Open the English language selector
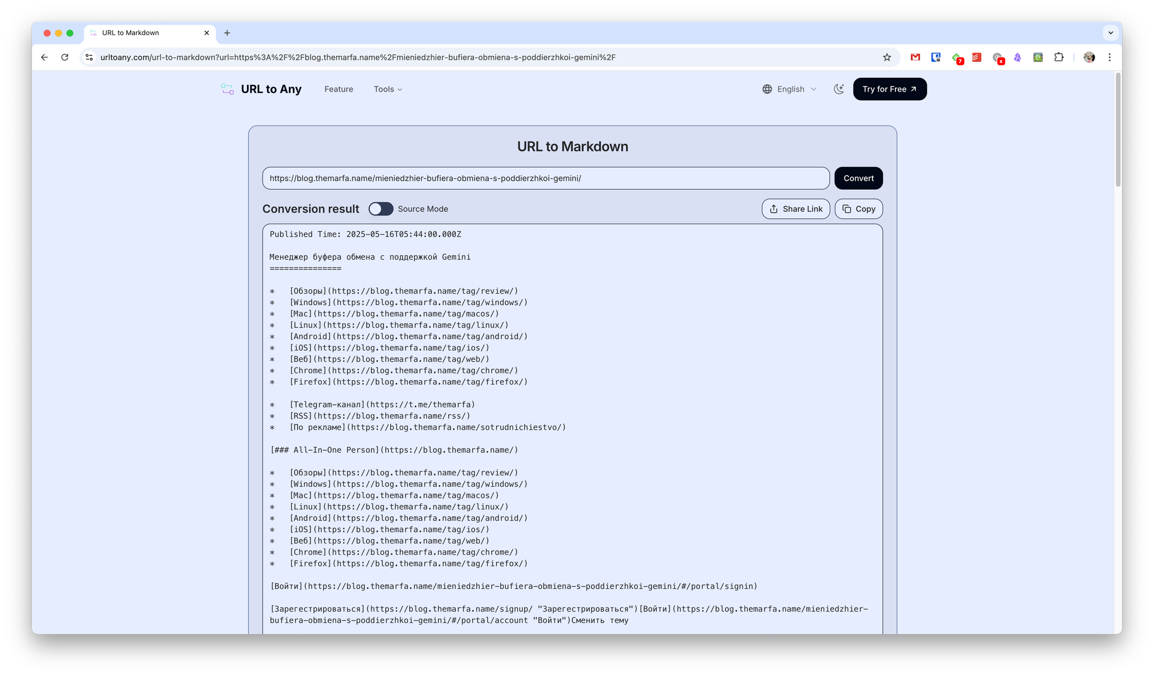This screenshot has height=676, width=1154. pyautogui.click(x=789, y=89)
